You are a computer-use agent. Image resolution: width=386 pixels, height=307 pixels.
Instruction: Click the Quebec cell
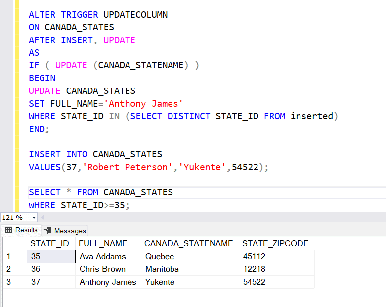click(190, 256)
